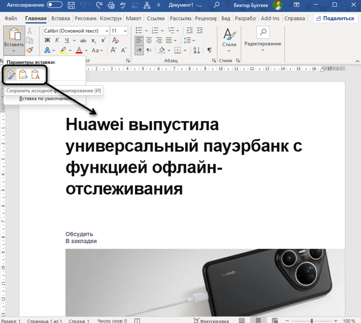Open the Справка tab
The width and height of the screenshot is (361, 323).
click(295, 18)
